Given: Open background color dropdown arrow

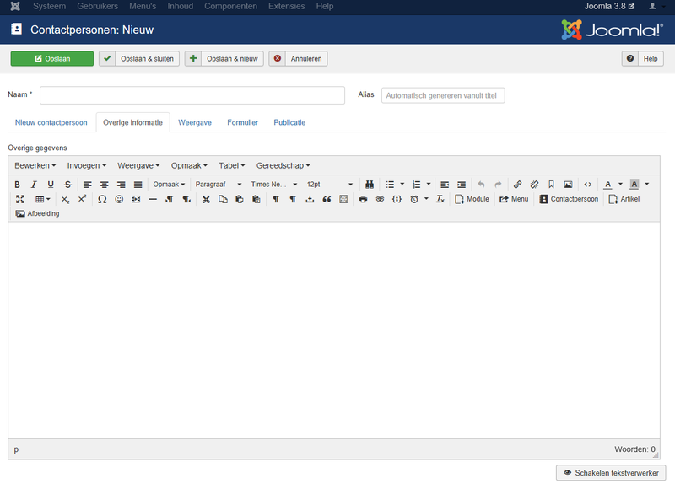Looking at the screenshot, I should [x=646, y=184].
